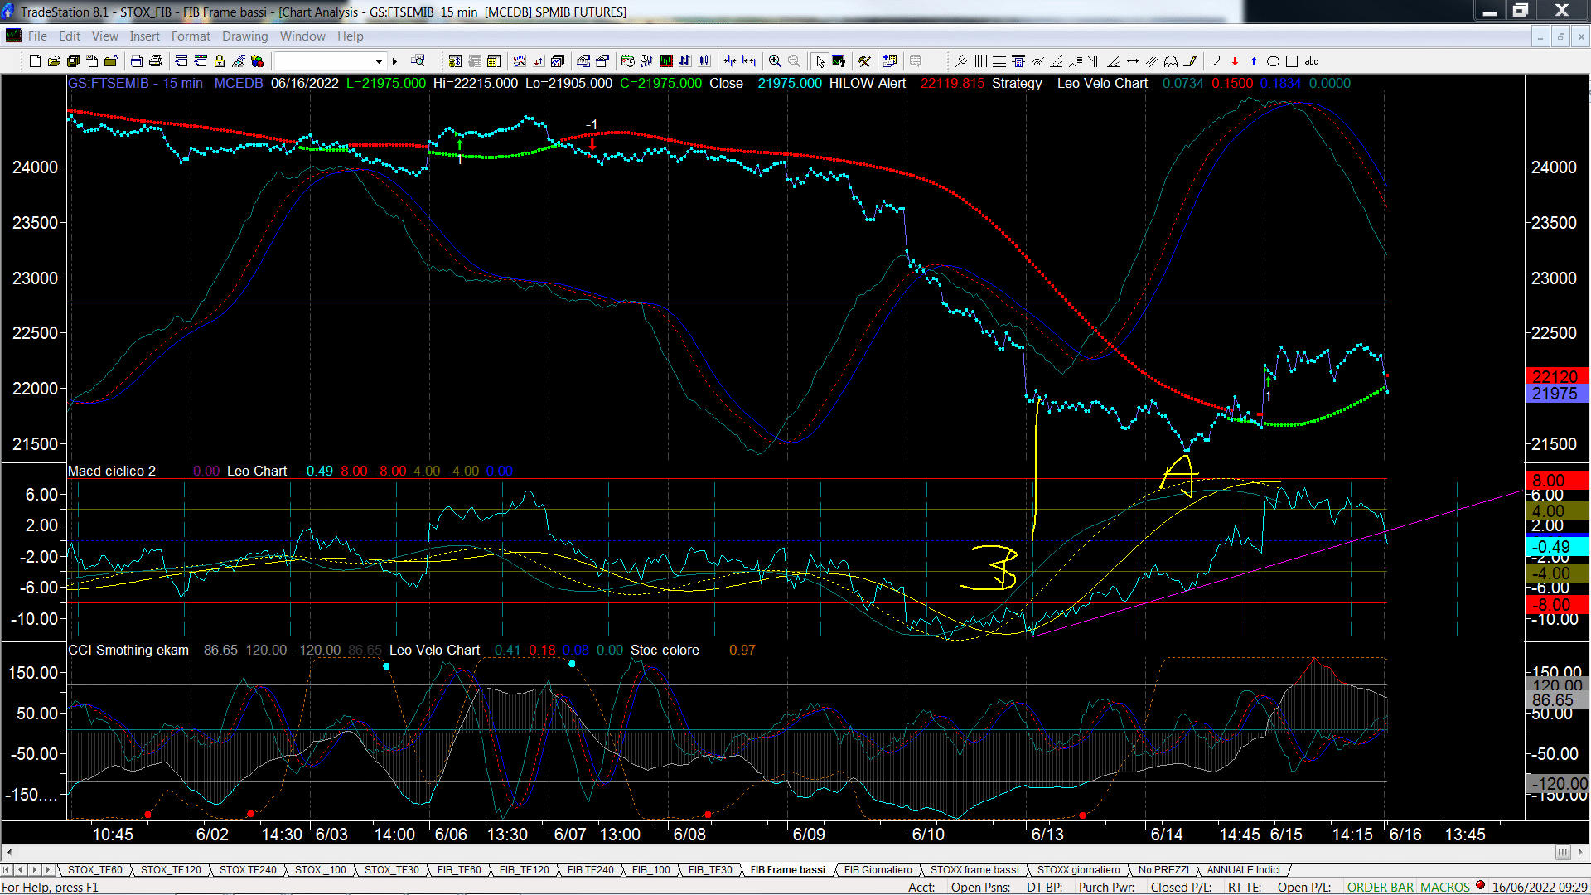The height and width of the screenshot is (895, 1591).
Task: Click the hammer and tools icon
Action: pos(864,61)
